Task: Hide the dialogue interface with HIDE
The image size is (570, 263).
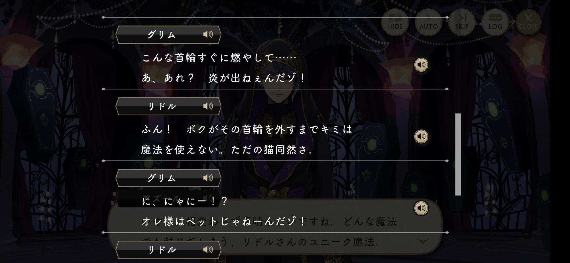Action: [395, 22]
